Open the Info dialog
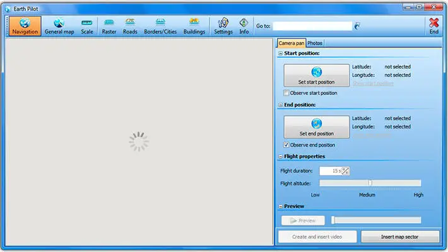This screenshot has width=448, height=252. click(244, 26)
